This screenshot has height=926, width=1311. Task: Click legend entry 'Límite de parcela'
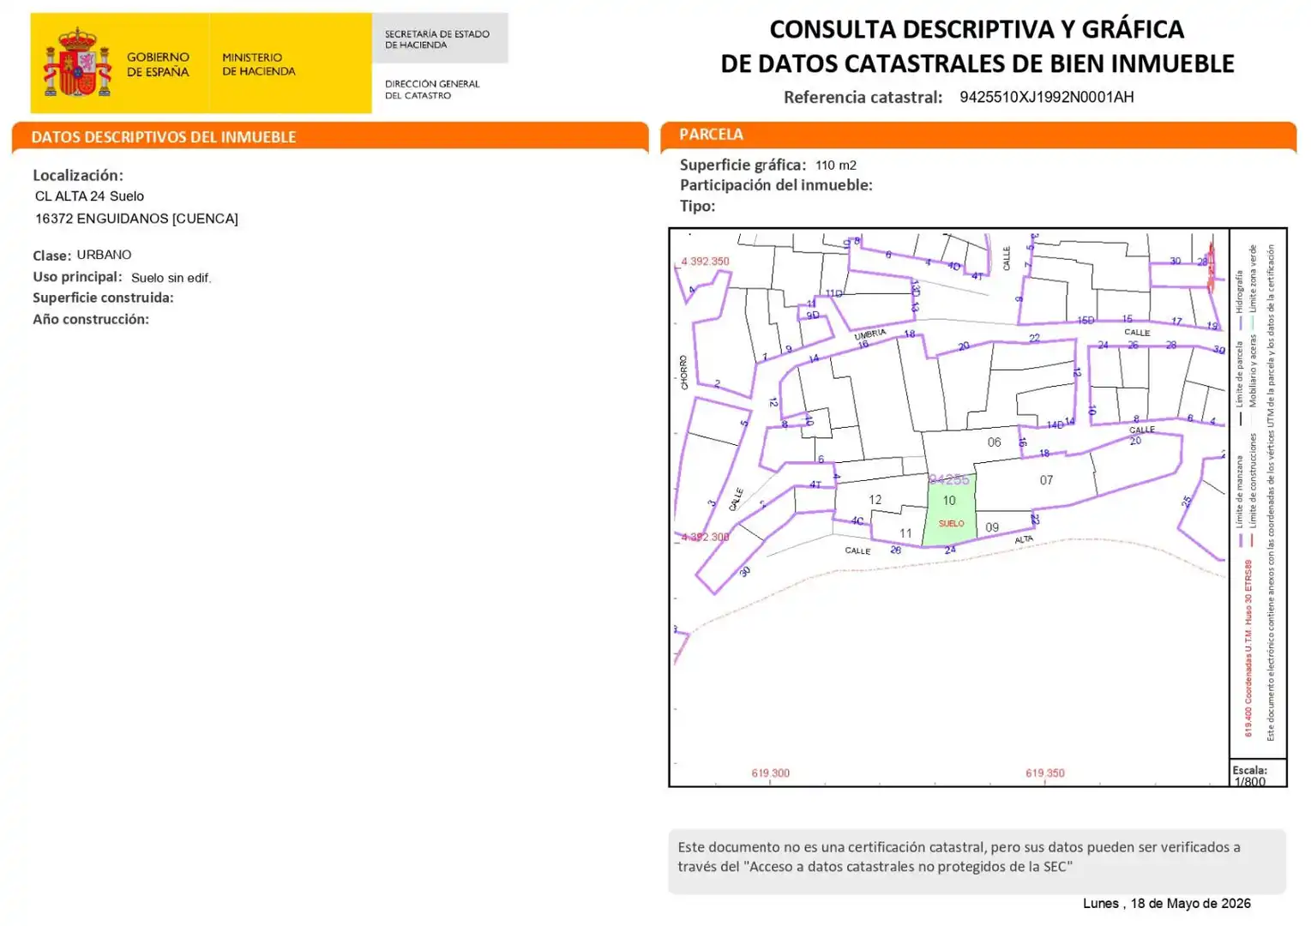[x=1239, y=382]
